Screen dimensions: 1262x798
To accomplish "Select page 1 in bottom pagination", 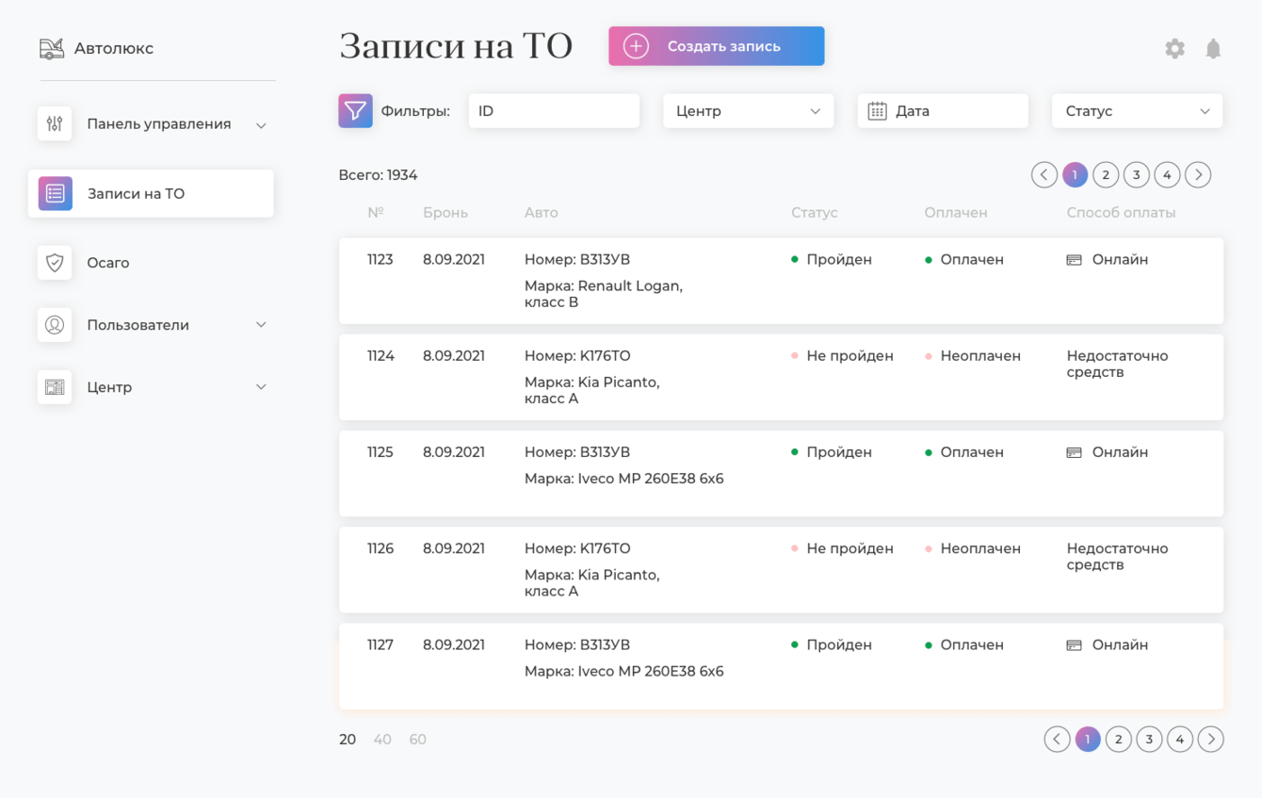I will pyautogui.click(x=1088, y=740).
